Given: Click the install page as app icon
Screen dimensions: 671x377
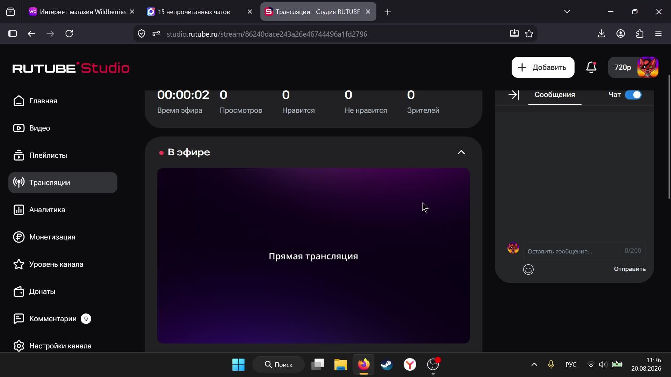Looking at the screenshot, I should point(514,34).
